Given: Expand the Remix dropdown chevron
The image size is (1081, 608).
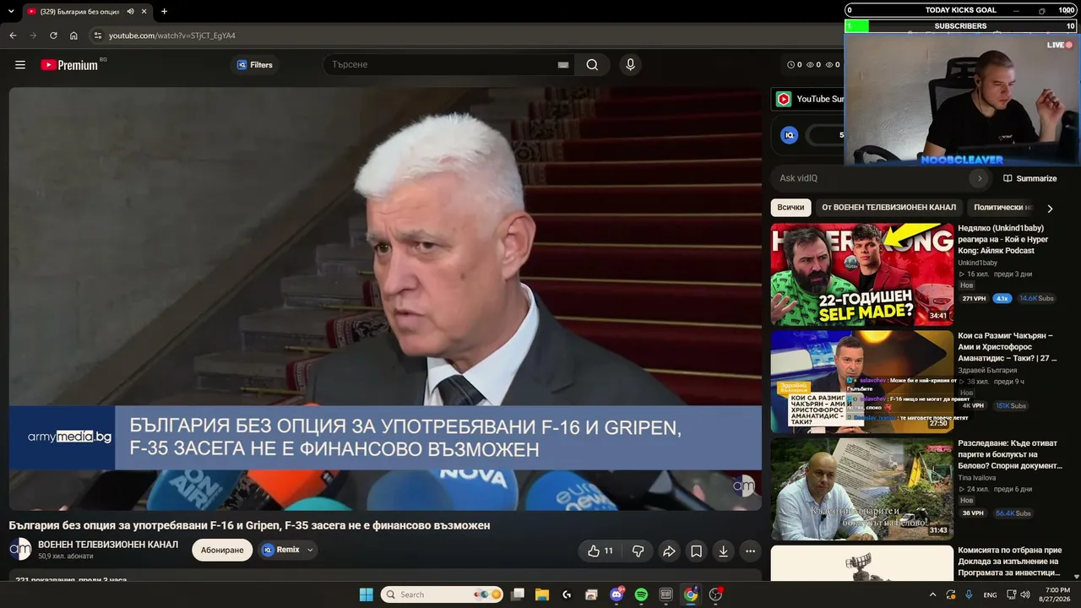Looking at the screenshot, I should [x=310, y=550].
